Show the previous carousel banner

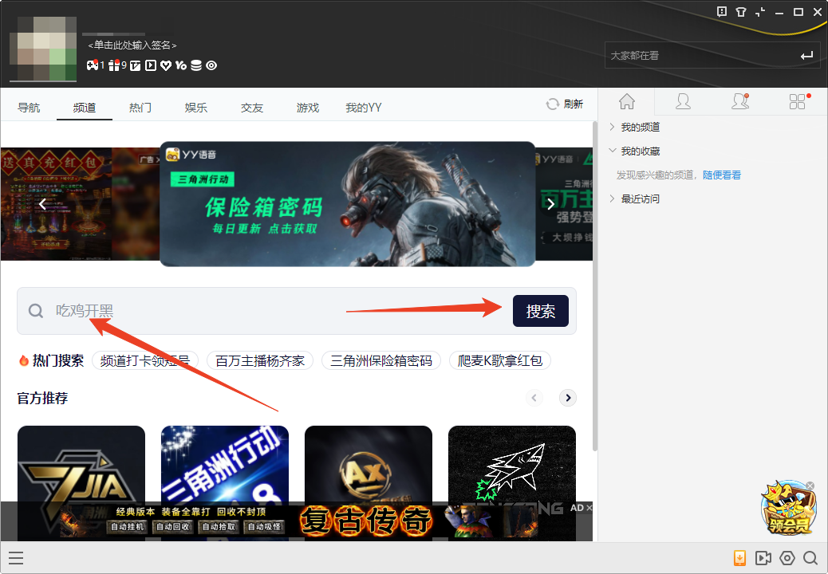click(x=43, y=203)
